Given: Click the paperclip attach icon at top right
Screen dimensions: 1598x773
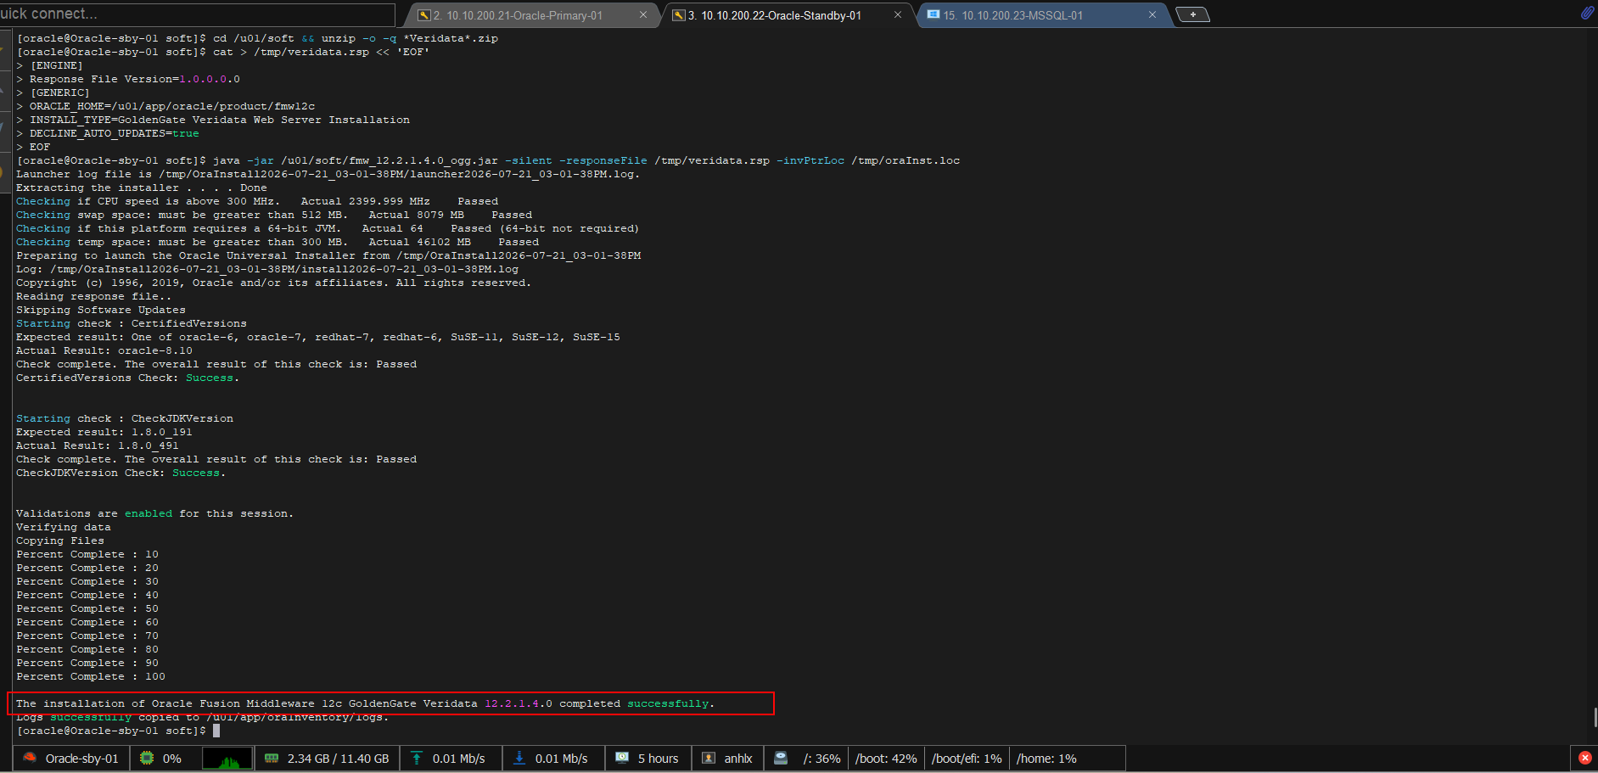Looking at the screenshot, I should pos(1587,13).
